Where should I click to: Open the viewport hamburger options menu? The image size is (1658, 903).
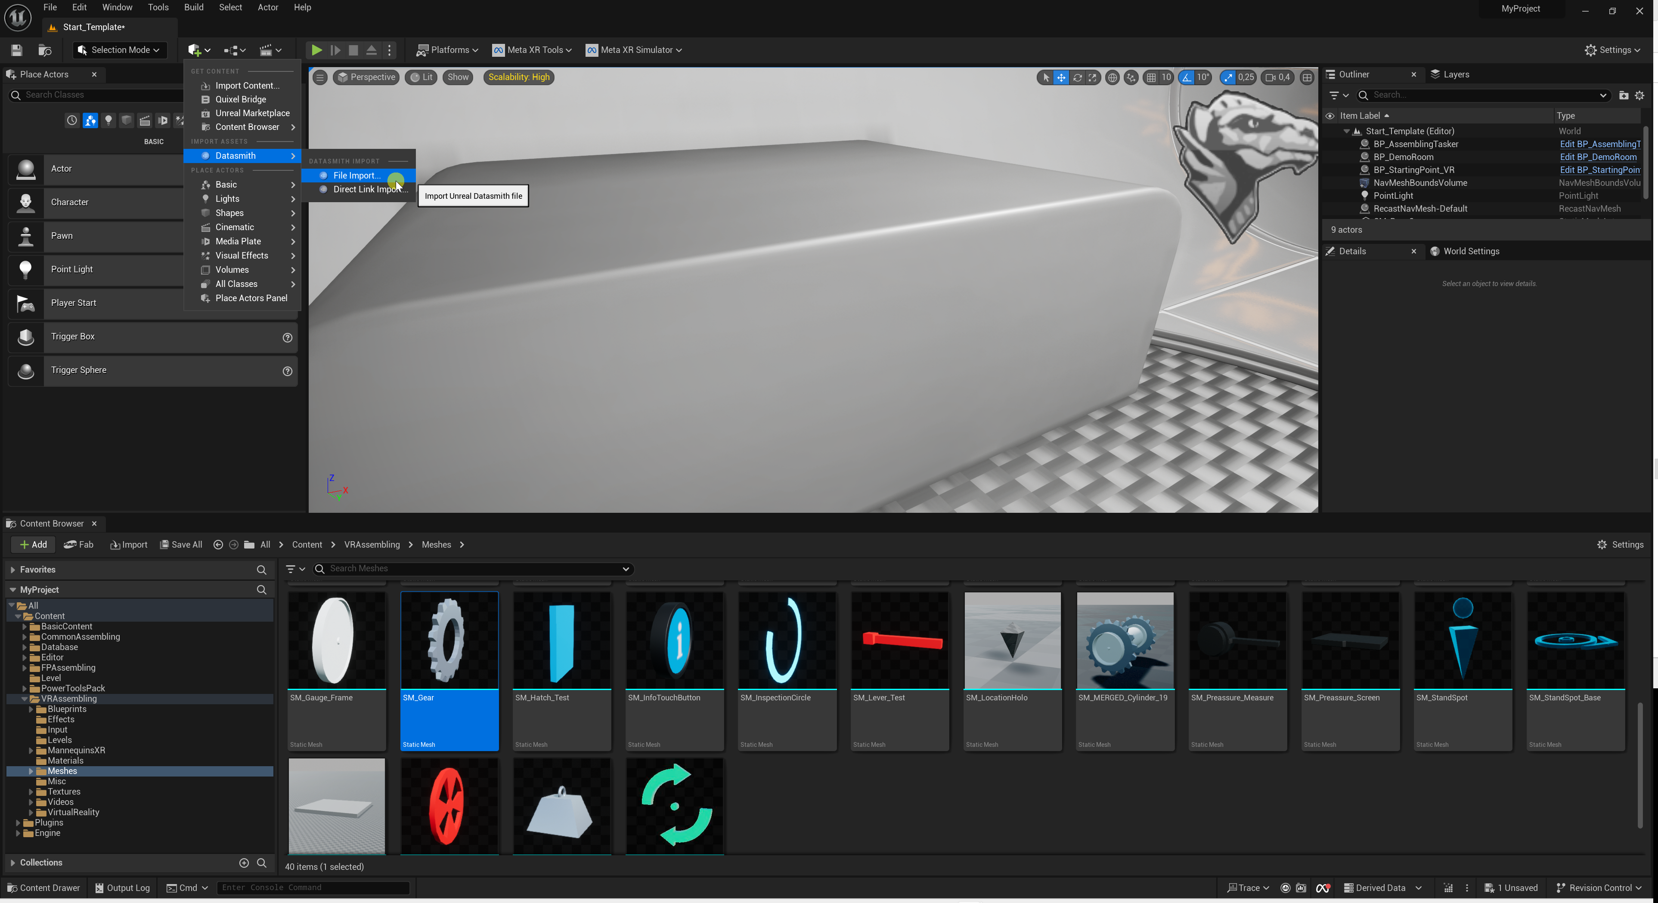319,77
